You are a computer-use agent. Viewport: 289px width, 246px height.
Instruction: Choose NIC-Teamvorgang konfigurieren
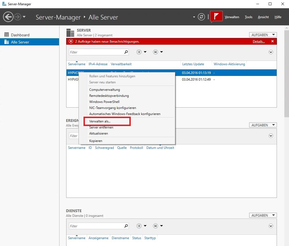(127, 108)
